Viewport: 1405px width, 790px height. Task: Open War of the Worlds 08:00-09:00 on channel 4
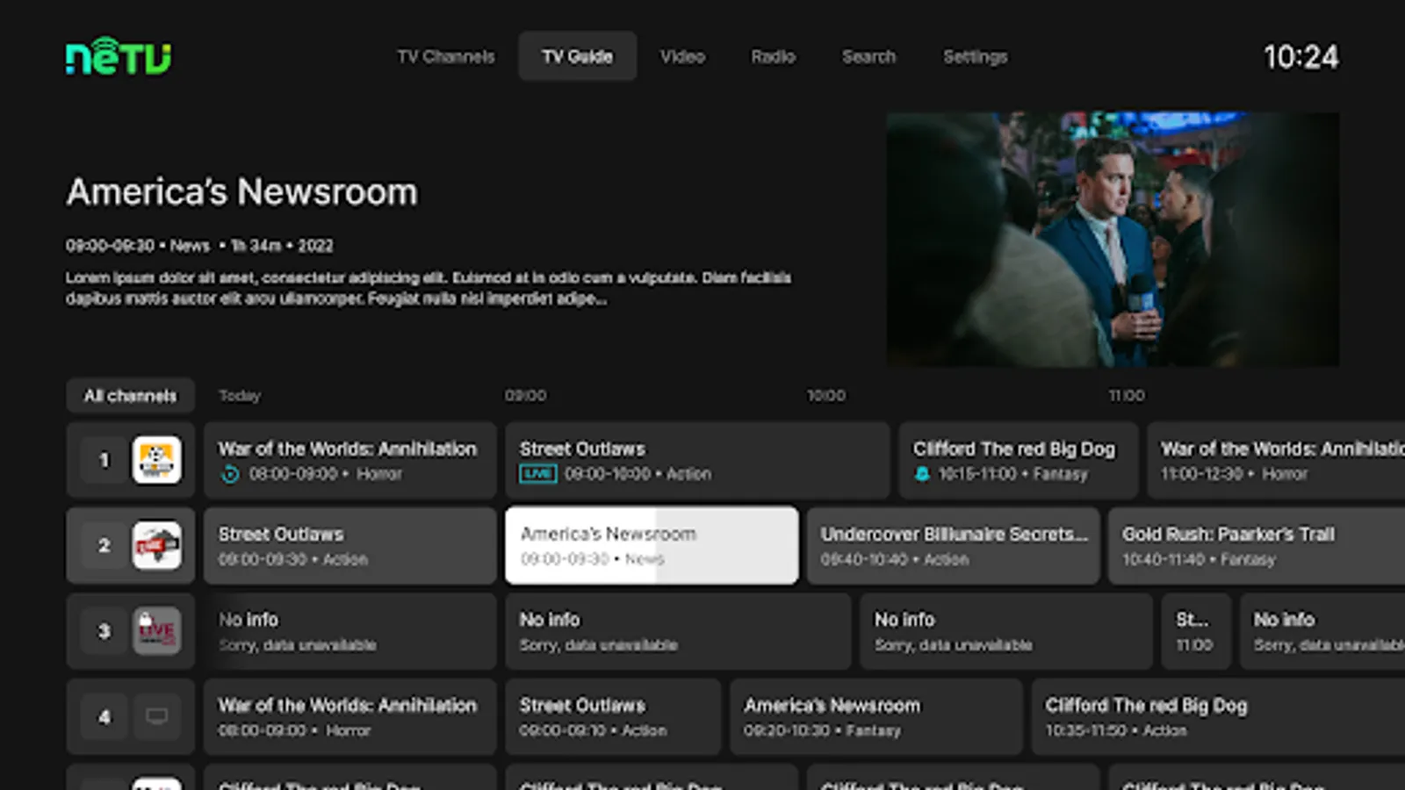point(350,716)
